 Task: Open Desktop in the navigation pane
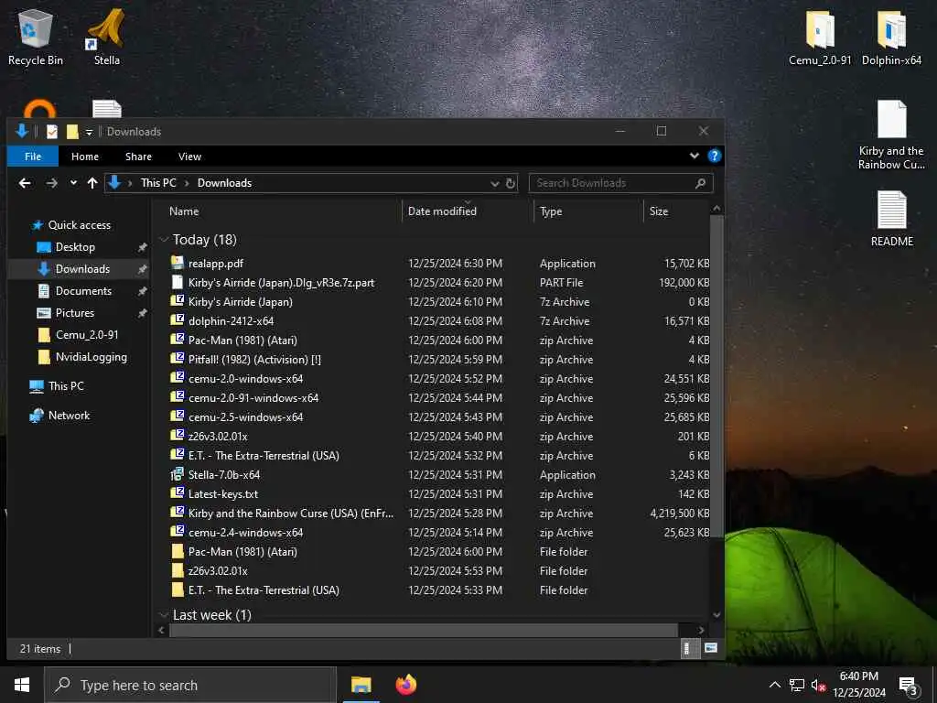(x=75, y=247)
